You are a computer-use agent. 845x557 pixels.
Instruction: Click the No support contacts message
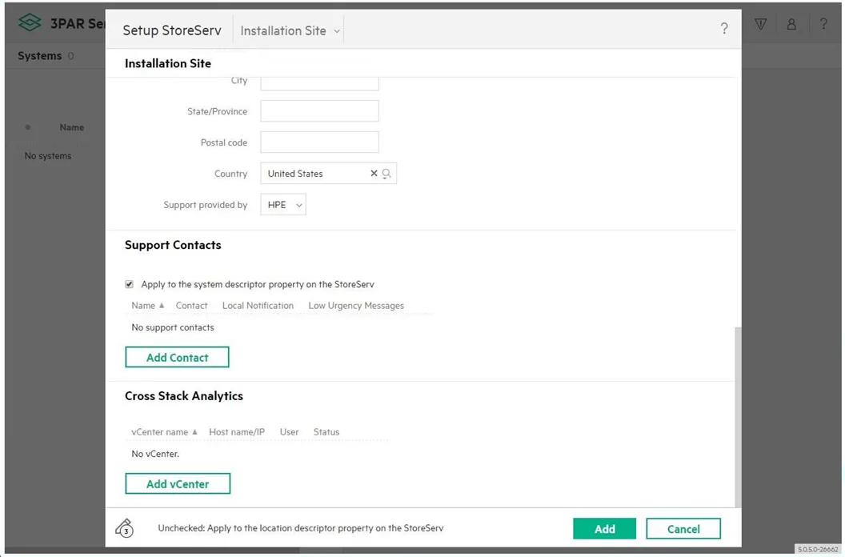coord(173,327)
